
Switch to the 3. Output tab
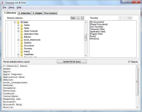[x=37, y=13]
